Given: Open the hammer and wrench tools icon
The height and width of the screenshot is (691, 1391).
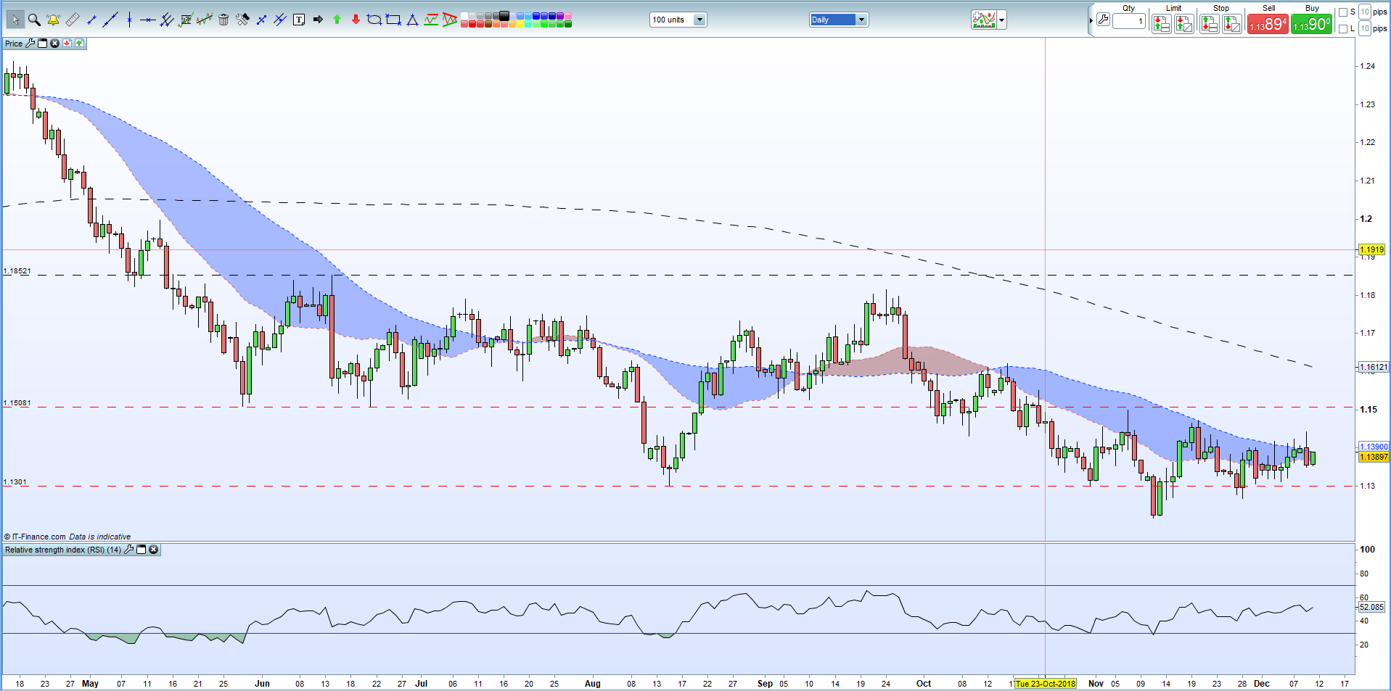Looking at the screenshot, I should click(242, 20).
